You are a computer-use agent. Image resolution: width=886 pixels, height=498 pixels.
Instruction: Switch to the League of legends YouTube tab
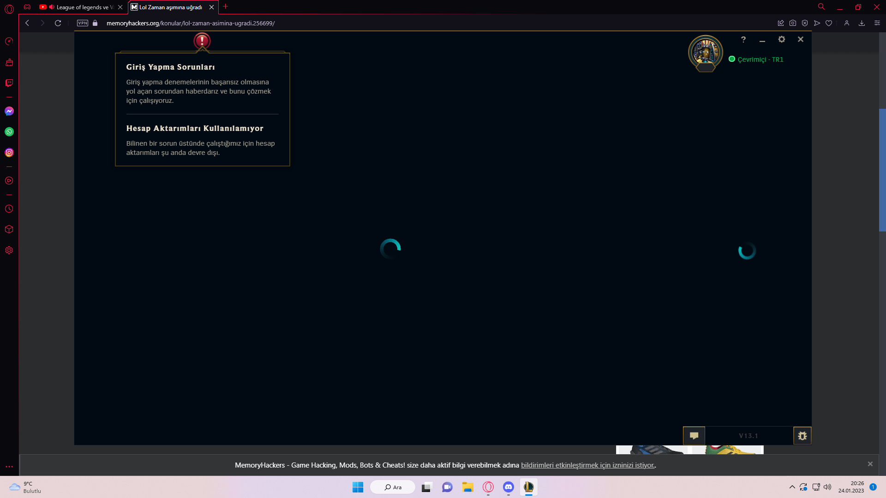[81, 7]
